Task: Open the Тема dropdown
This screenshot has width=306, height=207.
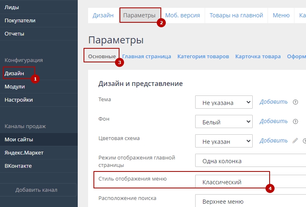Action: point(223,102)
